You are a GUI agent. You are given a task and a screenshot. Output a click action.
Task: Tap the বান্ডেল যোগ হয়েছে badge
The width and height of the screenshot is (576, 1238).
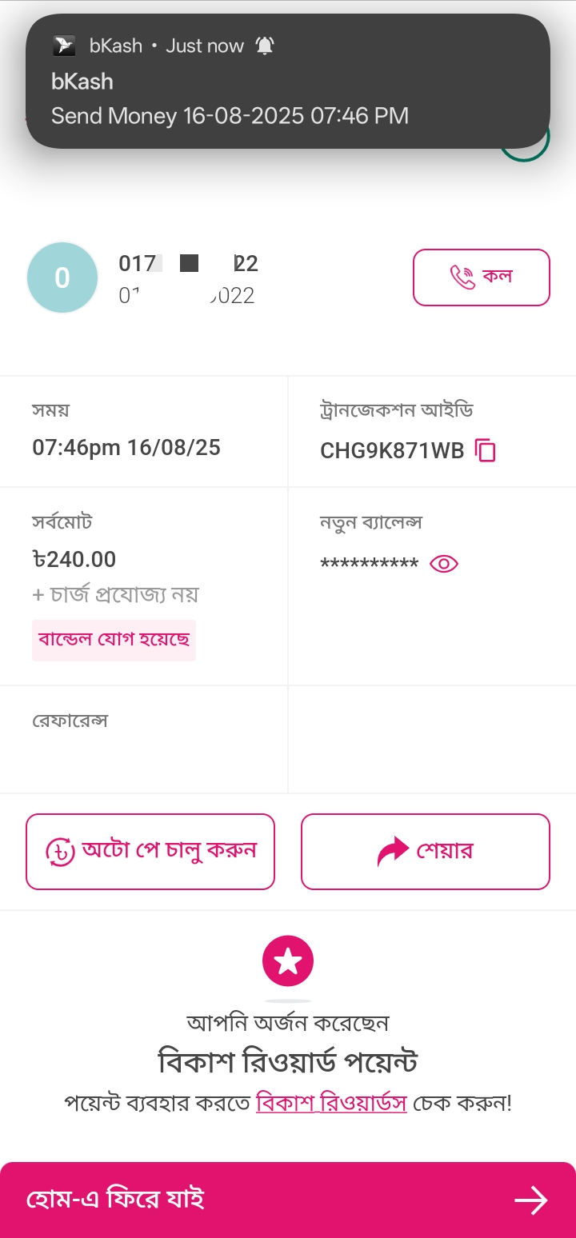pyautogui.click(x=114, y=640)
